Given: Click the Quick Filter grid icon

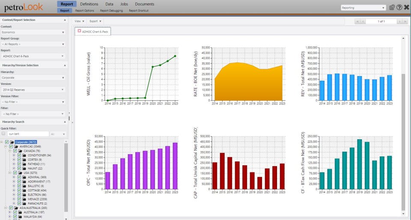Looking at the screenshot, I should click(3, 134).
